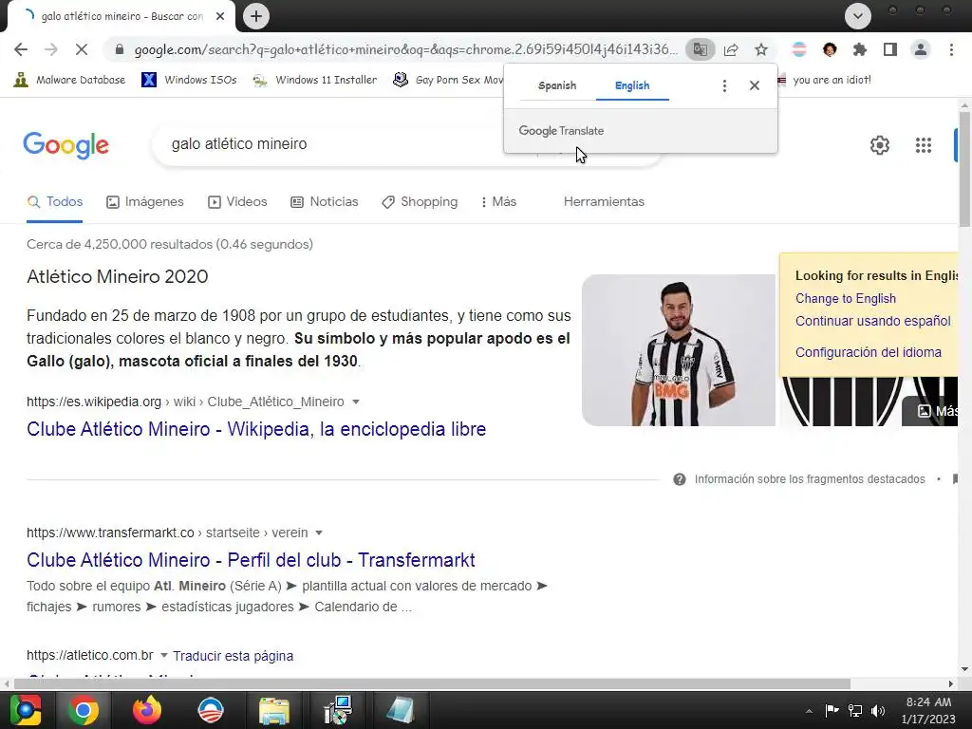Click Change to English link
The height and width of the screenshot is (729, 972).
pyautogui.click(x=846, y=299)
